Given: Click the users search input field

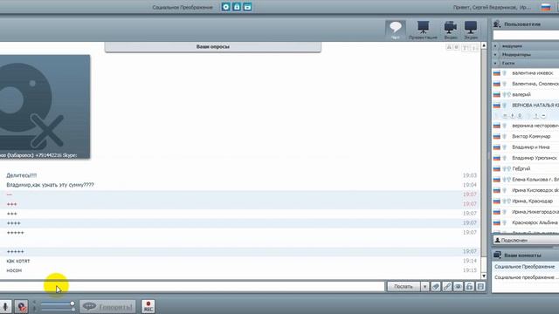Looking at the screenshot, I should pos(526,35).
